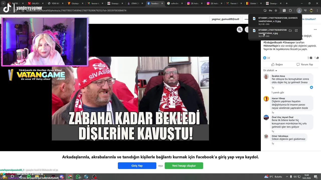This screenshot has width=321, height=180.
Task: Open the Chrome extensions puzzle icon
Action: click(x=290, y=10)
